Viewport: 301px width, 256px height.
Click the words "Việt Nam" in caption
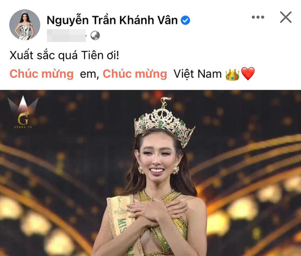(197, 74)
